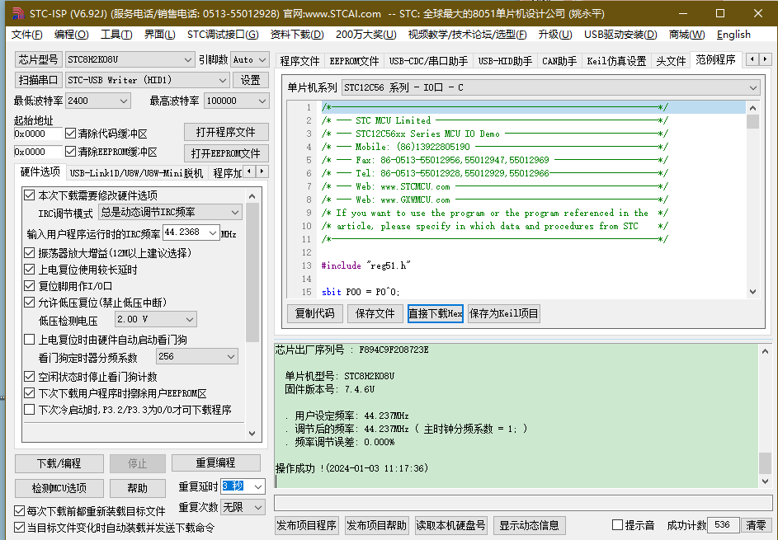Open 编程(O) menu

pyautogui.click(x=72, y=35)
